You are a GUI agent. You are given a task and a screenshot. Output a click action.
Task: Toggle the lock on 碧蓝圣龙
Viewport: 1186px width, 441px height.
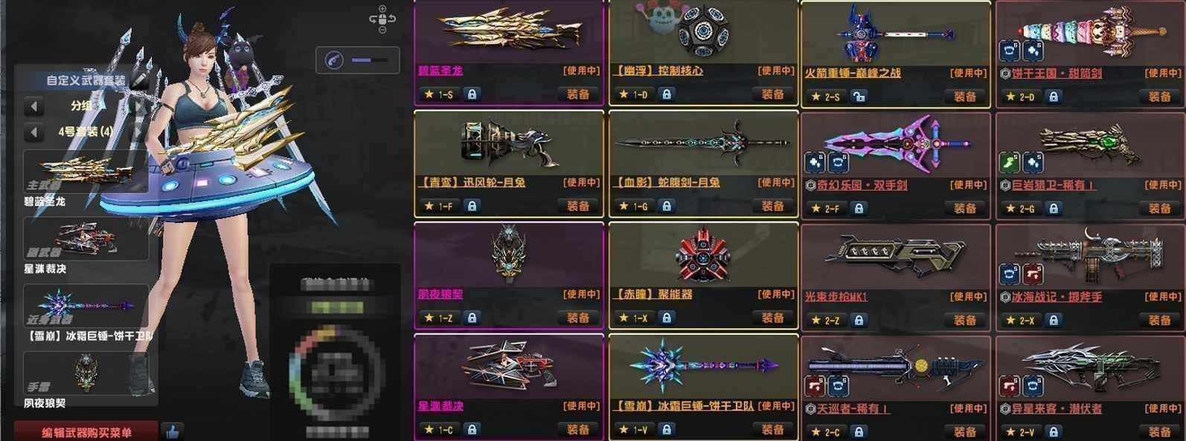pos(472,94)
